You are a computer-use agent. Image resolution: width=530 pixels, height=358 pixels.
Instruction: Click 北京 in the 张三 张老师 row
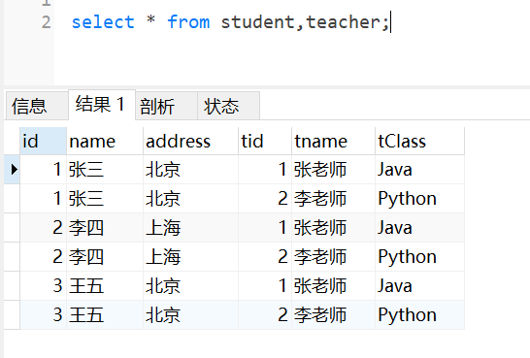point(190,170)
